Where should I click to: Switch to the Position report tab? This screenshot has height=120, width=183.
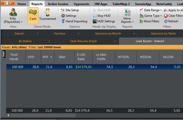[60, 34]
